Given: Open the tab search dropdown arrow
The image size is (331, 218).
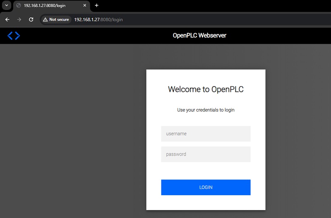Looking at the screenshot, I should pyautogui.click(x=7, y=5).
